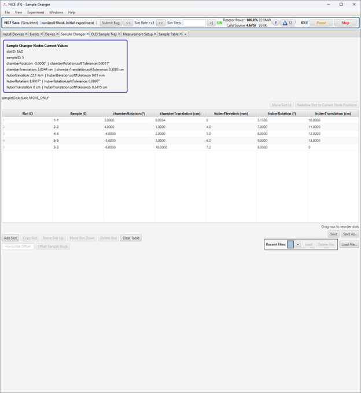The height and width of the screenshot is (393, 361).
Task: Open the Windows menu
Action: [56, 12]
